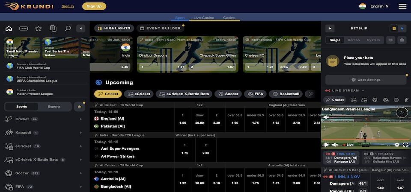This screenshot has width=411, height=192.
Task: Click Sign In link
Action: point(68,6)
